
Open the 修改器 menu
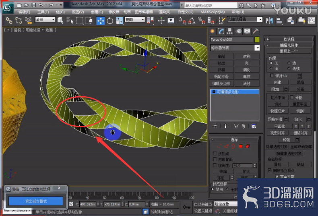click(x=114, y=12)
